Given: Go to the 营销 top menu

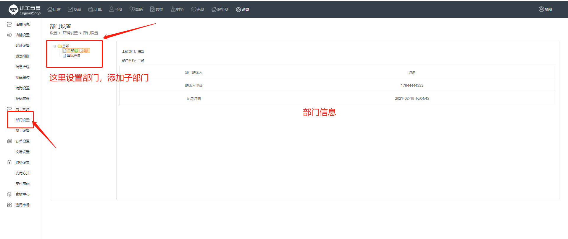Looking at the screenshot, I should [x=136, y=9].
